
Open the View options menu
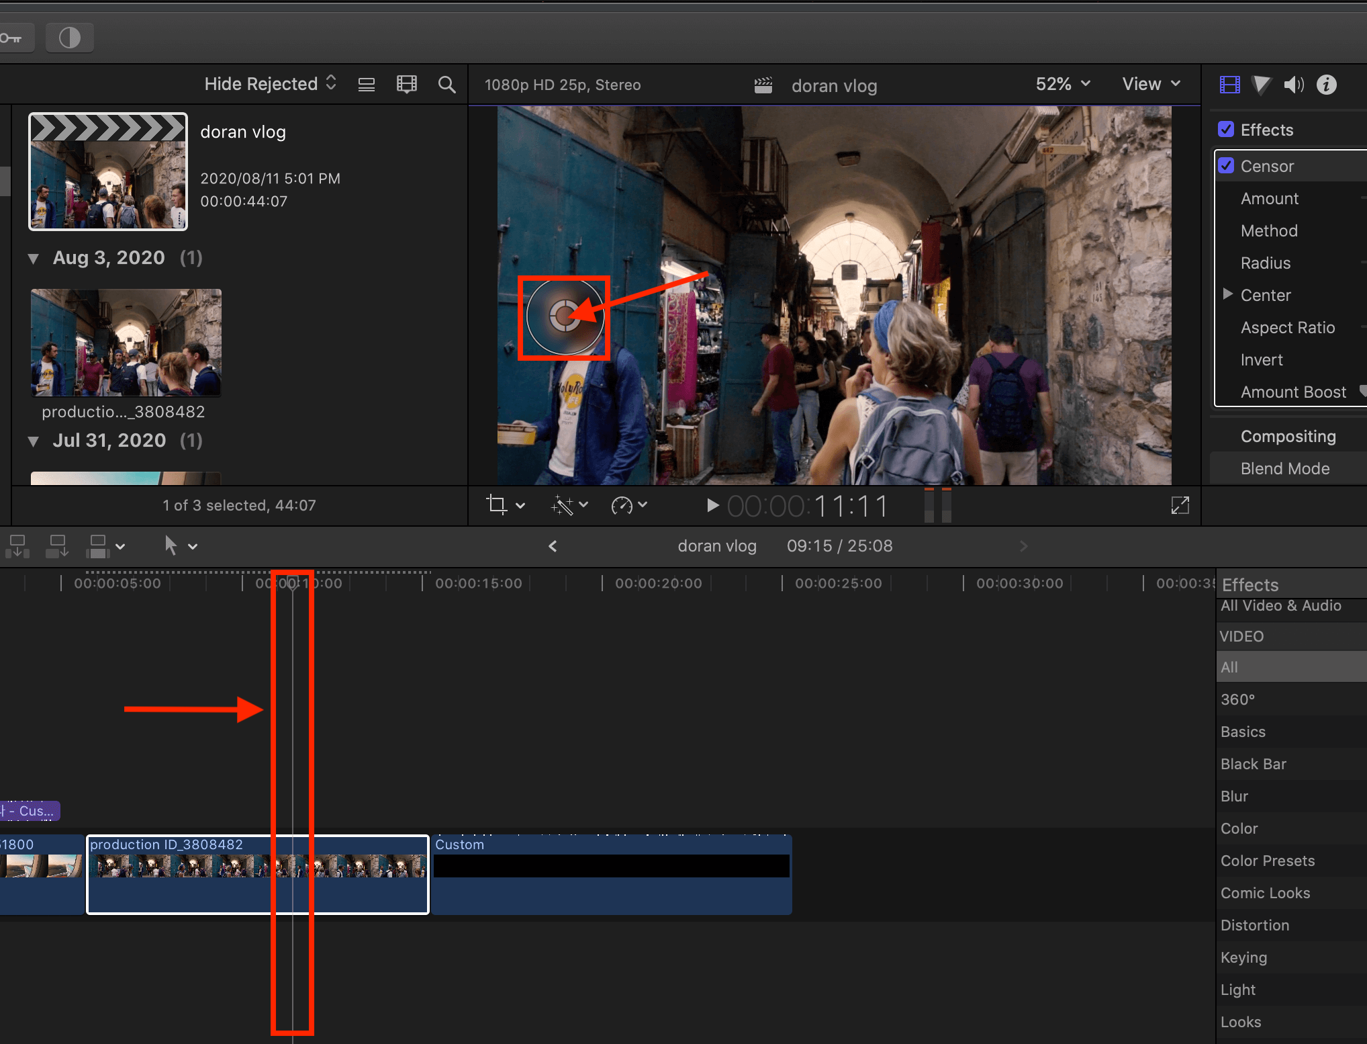1151,84
